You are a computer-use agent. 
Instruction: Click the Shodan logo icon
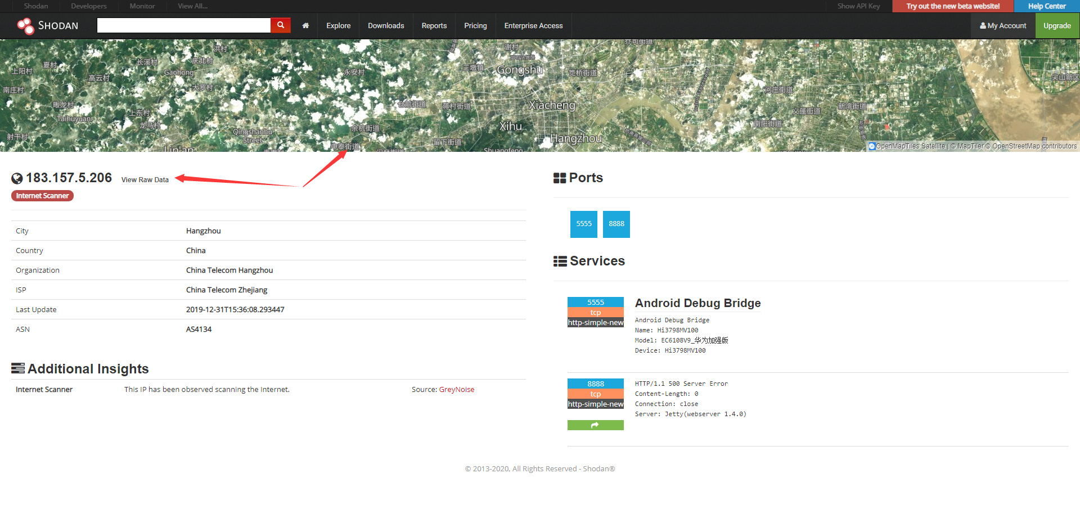pos(25,26)
